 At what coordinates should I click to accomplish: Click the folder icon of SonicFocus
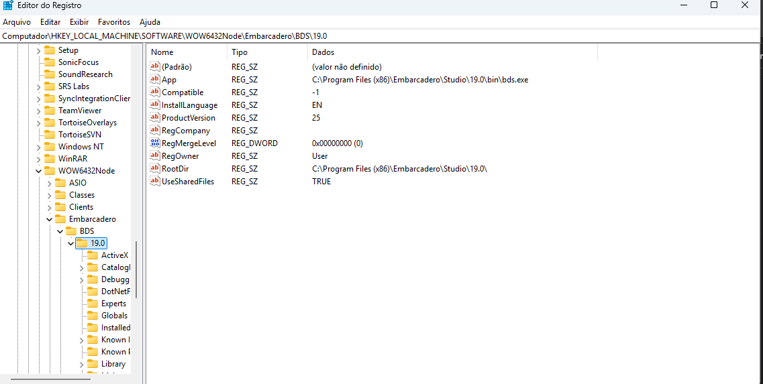tap(50, 62)
